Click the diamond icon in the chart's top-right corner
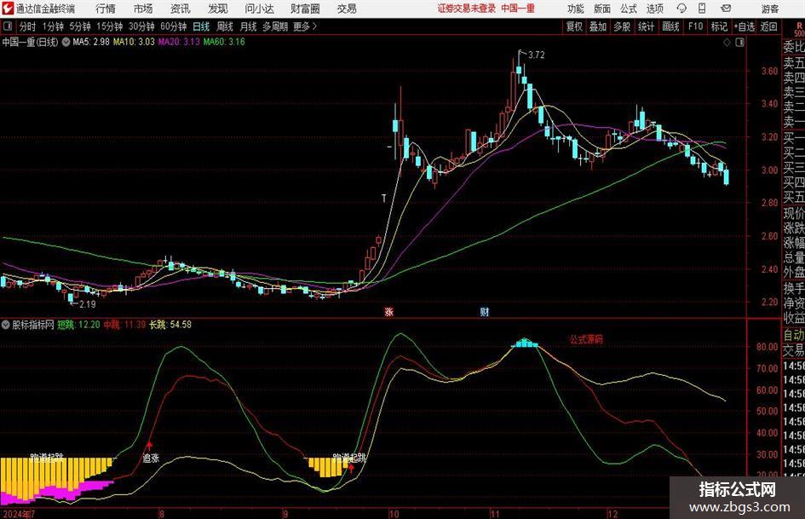This screenshot has height=519, width=805. [727, 43]
